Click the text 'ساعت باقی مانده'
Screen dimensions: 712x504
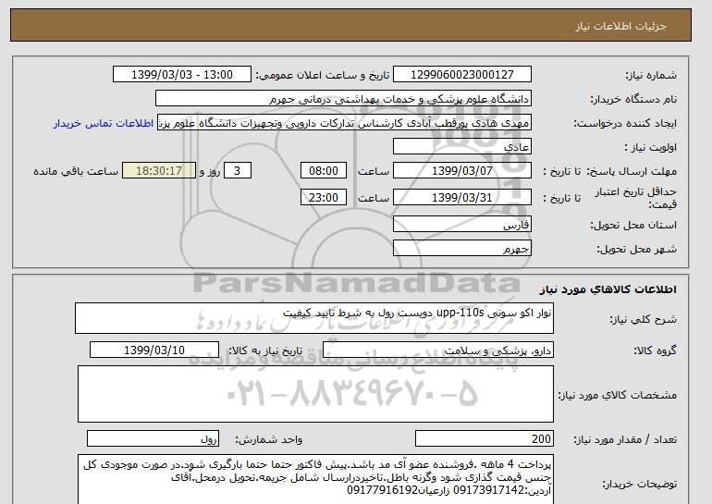(76, 171)
